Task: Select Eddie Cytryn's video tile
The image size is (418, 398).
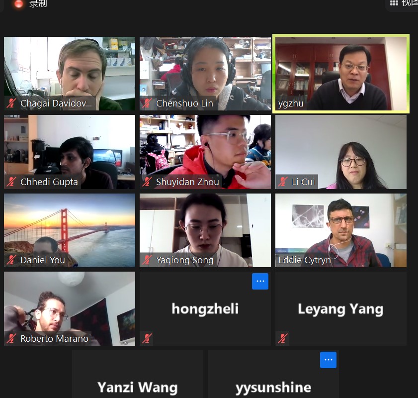Action: pos(341,230)
